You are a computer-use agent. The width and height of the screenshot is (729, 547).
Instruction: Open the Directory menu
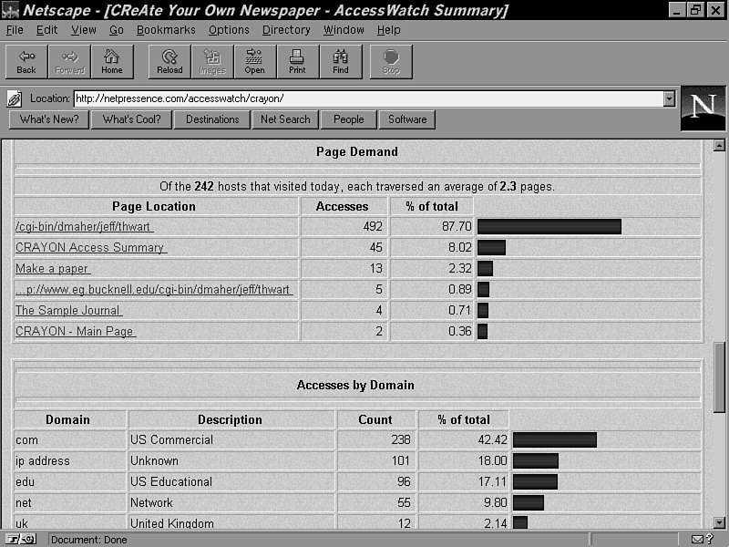[286, 30]
